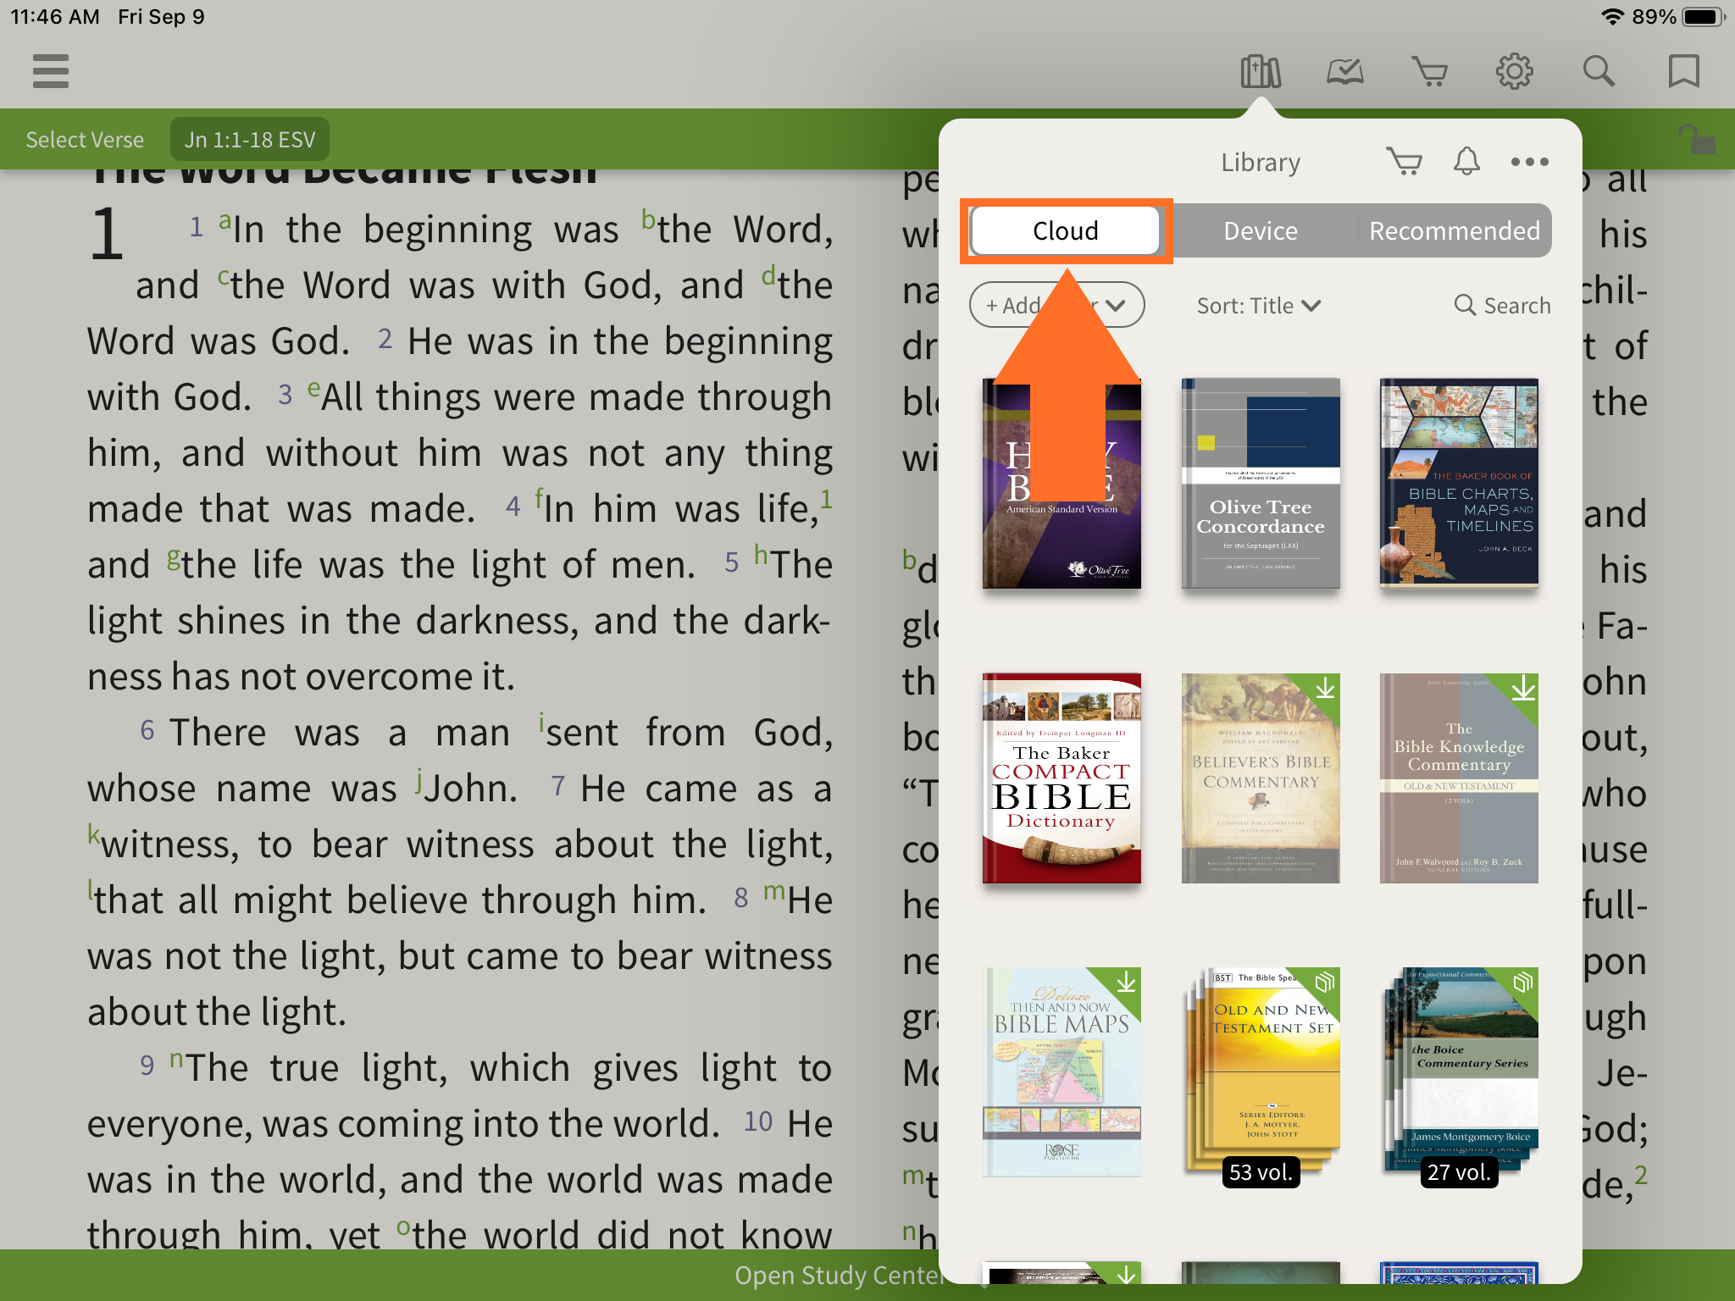Open the Olive Tree Concordance book
Screen dimensions: 1735x1301
1261,484
